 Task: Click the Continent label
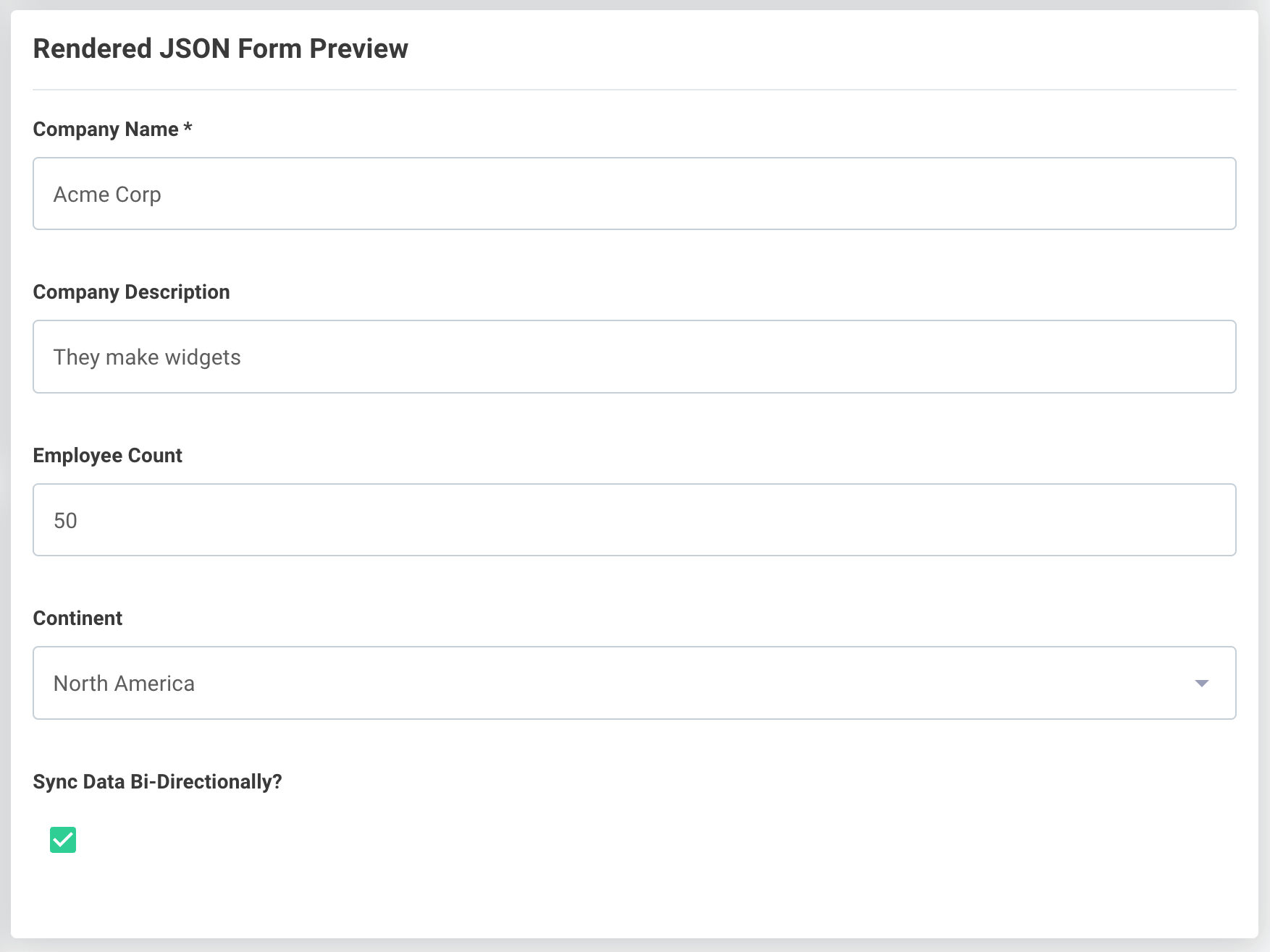77,618
